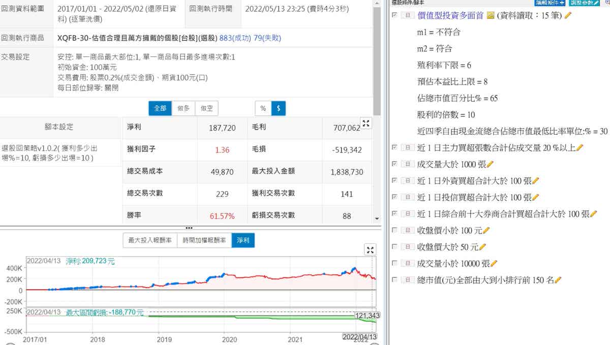
Task: Edit the 成交量大於 1000 張 condition pencil
Action: (x=490, y=164)
